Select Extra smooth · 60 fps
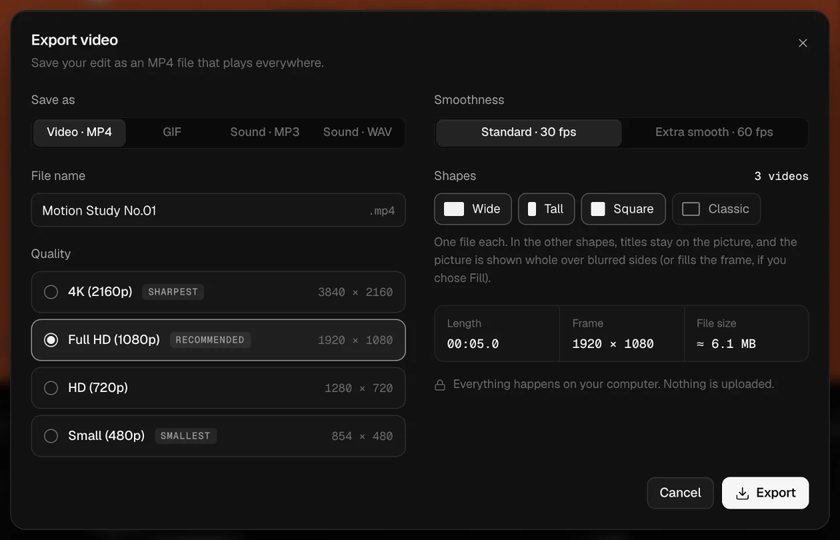Screen dimensions: 840x540 point(714,132)
